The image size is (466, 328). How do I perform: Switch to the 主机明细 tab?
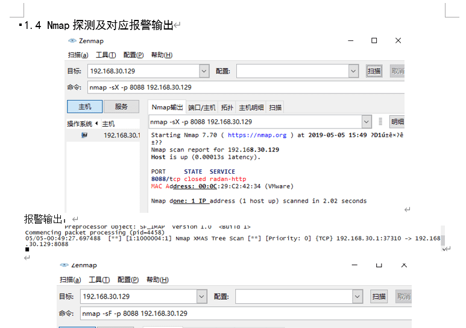251,108
